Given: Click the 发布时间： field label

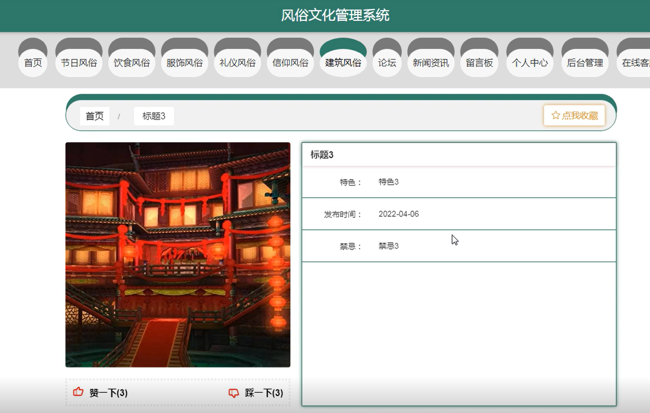Looking at the screenshot, I should click(343, 215).
